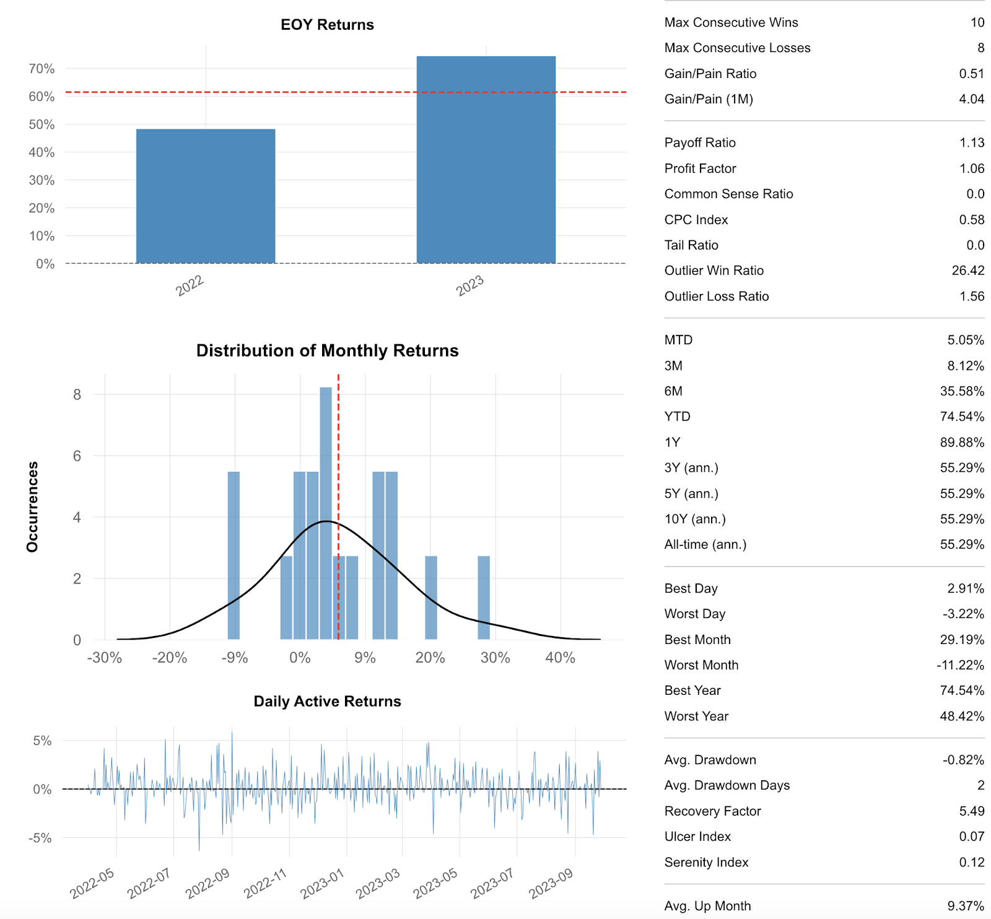This screenshot has height=919, width=991.
Task: Select the Max Consecutive Losses label
Action: click(737, 48)
